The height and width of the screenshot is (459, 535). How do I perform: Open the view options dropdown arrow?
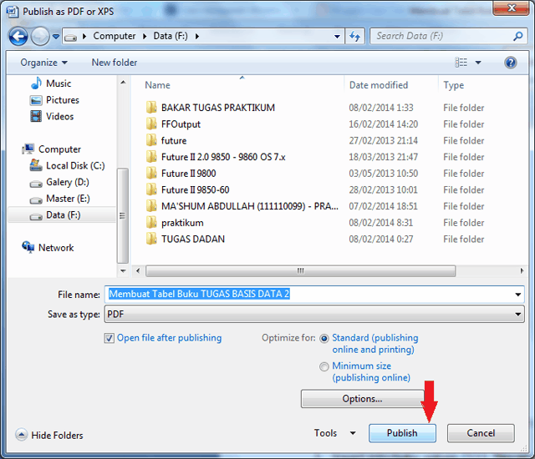(x=478, y=63)
